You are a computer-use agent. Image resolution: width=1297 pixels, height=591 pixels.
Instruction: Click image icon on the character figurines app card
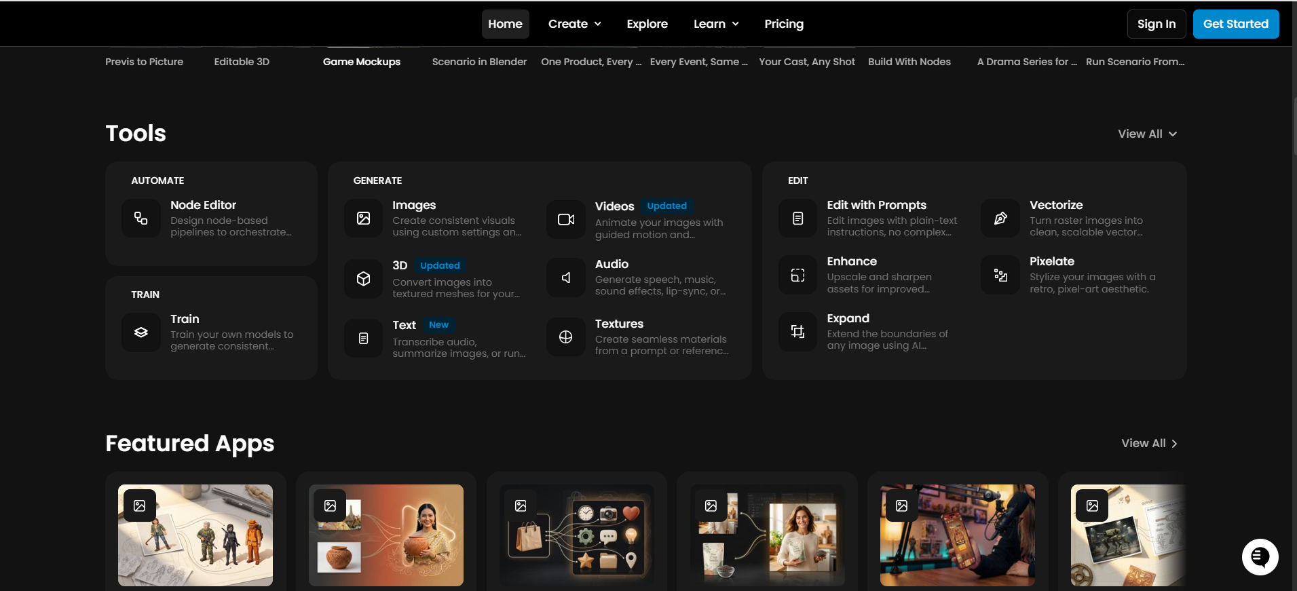140,506
